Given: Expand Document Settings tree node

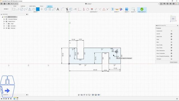Looking at the screenshot, I should tap(4, 19).
